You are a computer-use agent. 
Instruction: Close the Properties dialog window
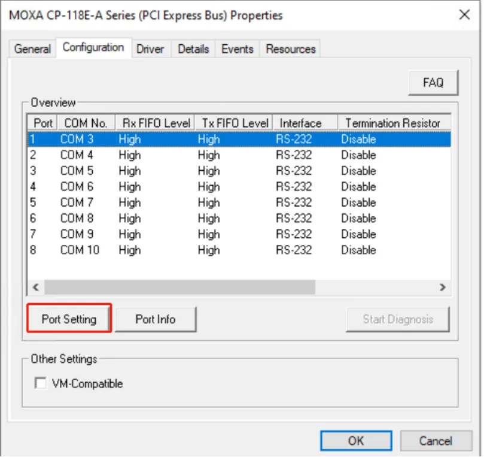click(x=464, y=15)
